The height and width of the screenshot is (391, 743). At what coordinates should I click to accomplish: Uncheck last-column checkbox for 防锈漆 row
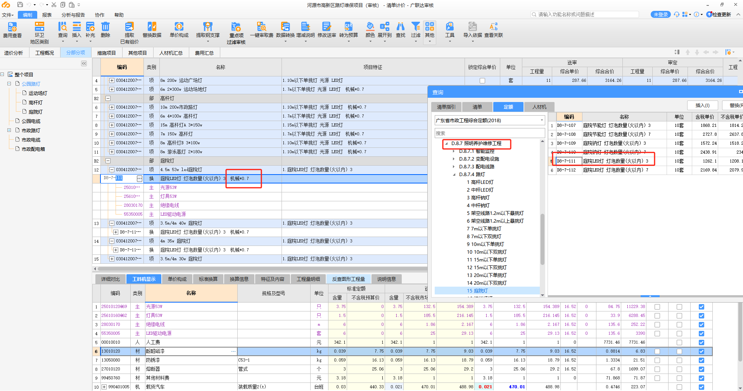[701, 360]
